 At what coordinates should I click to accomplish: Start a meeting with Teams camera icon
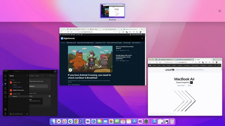[x=50, y=76]
